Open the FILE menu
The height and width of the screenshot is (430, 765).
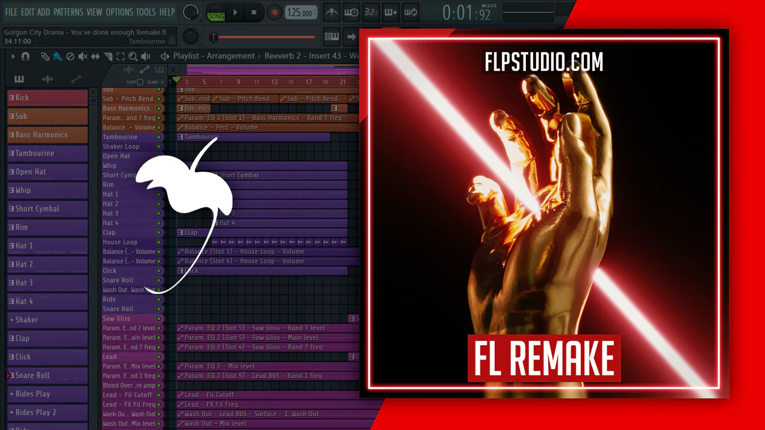11,12
